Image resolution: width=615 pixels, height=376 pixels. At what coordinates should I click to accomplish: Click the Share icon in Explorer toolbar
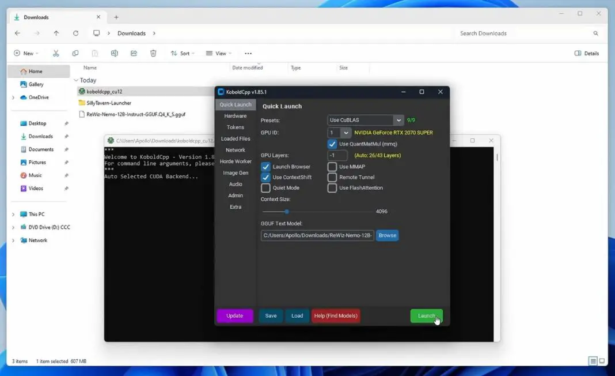tap(134, 53)
